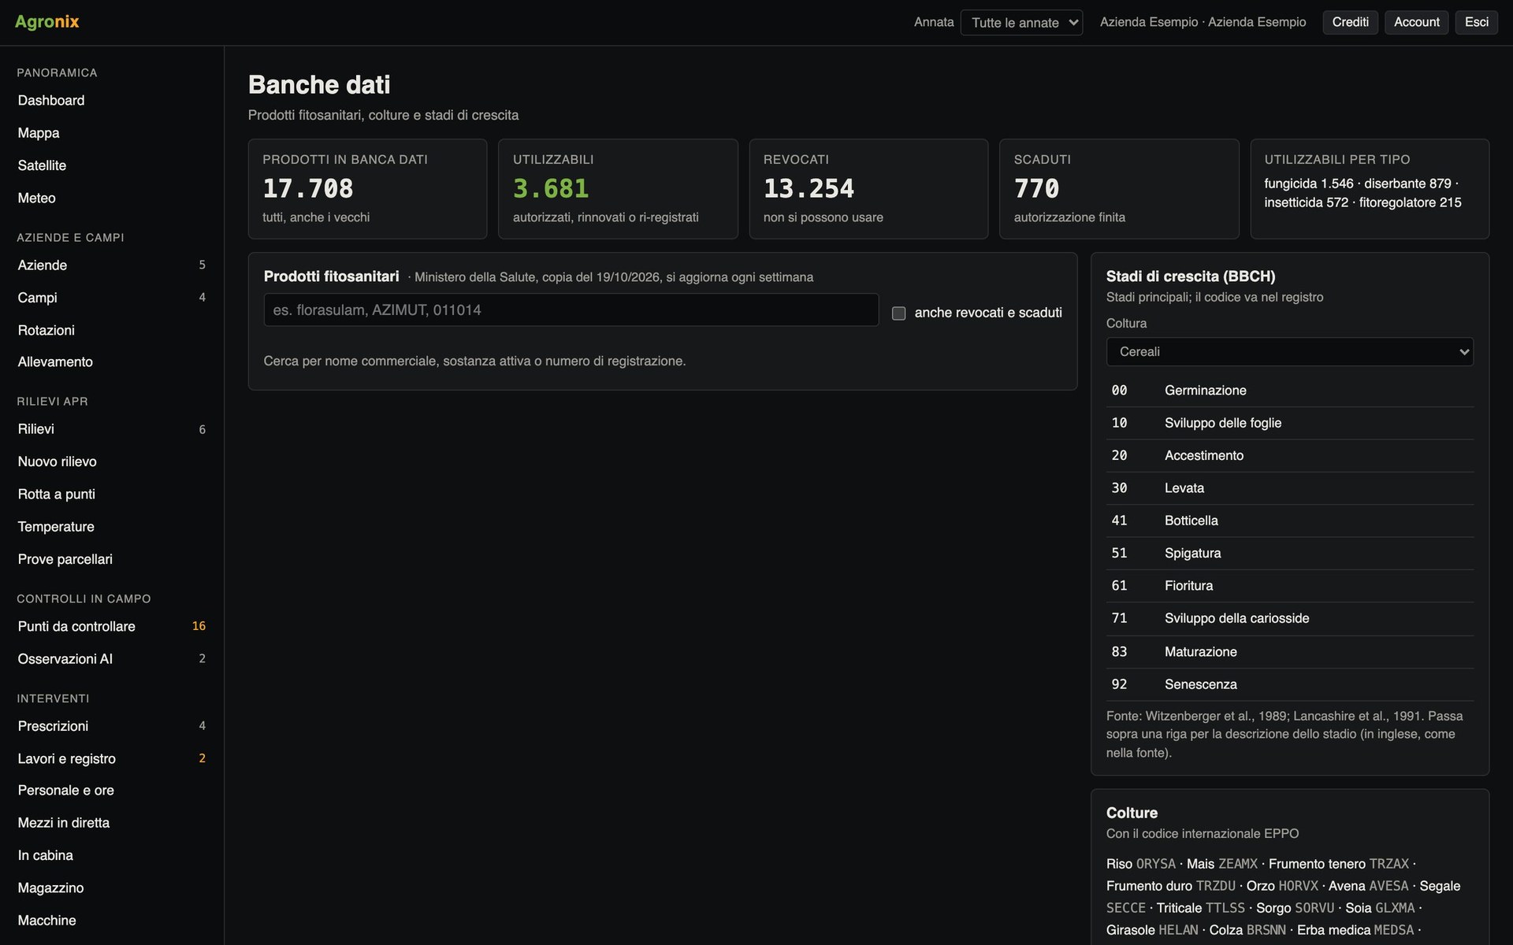Open the Annata season dropdown
Image resolution: width=1513 pixels, height=945 pixels.
(x=1021, y=22)
